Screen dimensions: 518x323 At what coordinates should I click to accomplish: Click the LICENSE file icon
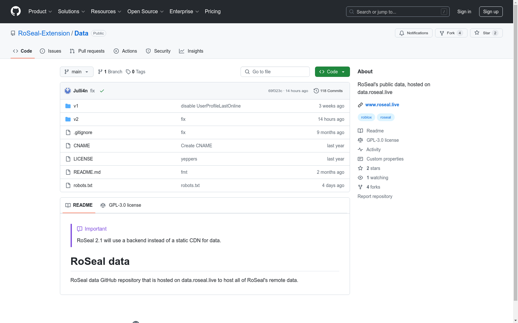click(68, 159)
